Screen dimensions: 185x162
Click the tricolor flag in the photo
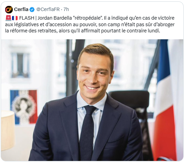pos(165,100)
